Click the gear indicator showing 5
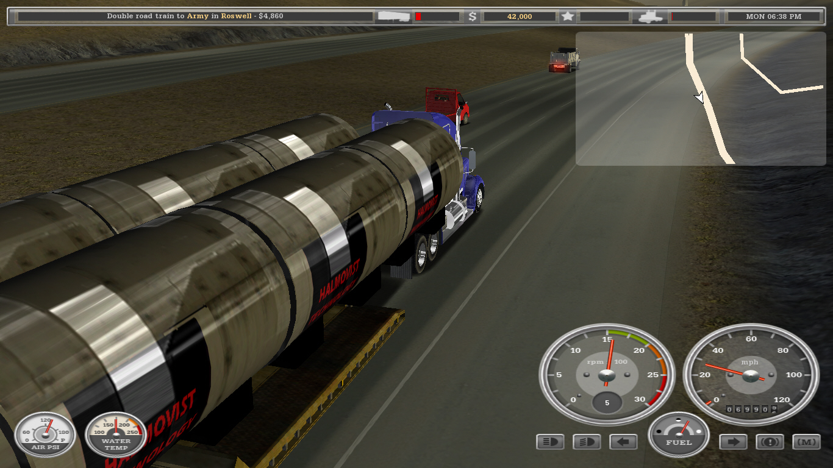Image resolution: width=833 pixels, height=468 pixels. click(x=607, y=403)
